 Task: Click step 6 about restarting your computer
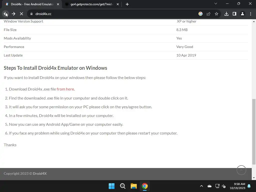[93, 133]
